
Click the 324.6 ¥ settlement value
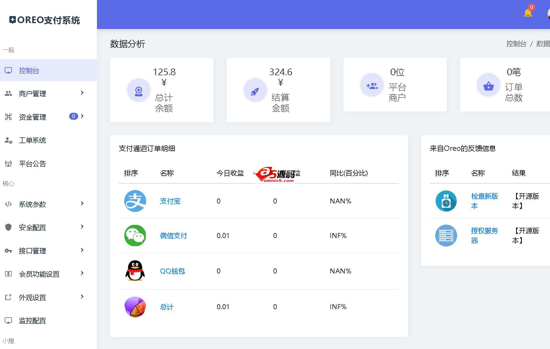(x=281, y=77)
